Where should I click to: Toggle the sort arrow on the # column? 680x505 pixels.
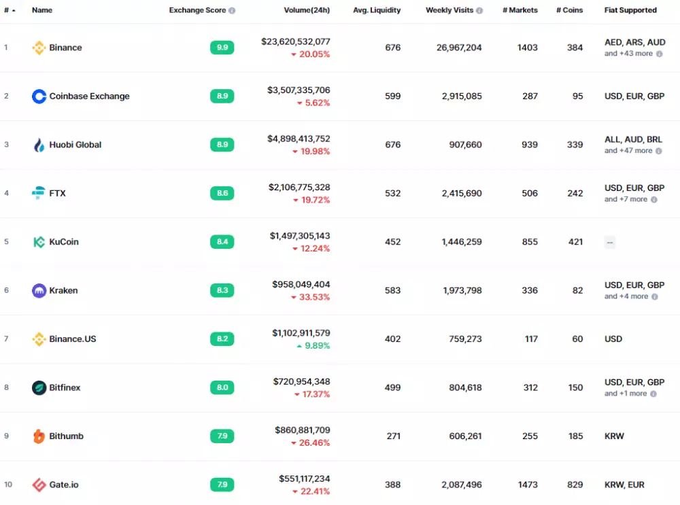click(x=14, y=10)
